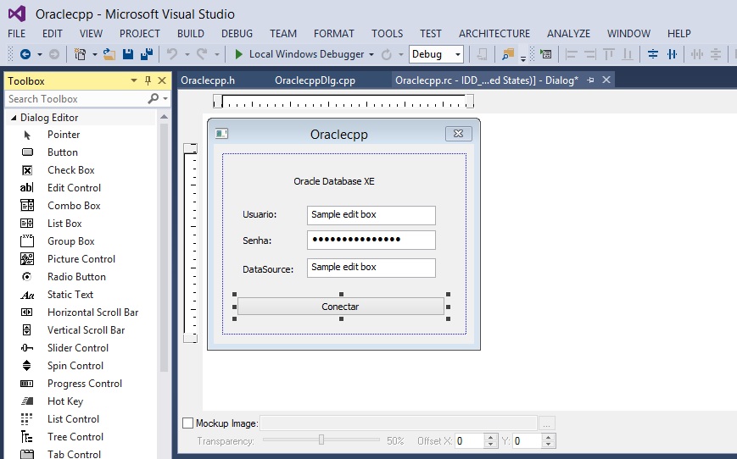The width and height of the screenshot is (737, 459).
Task: Open the BUILD menu
Action: 191,34
